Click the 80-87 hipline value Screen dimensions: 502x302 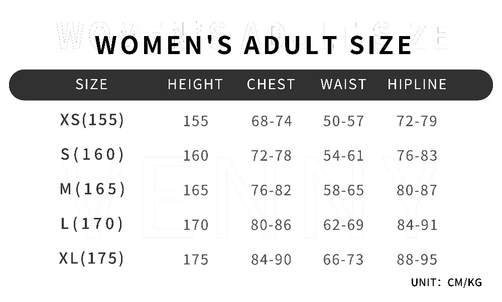click(x=417, y=190)
